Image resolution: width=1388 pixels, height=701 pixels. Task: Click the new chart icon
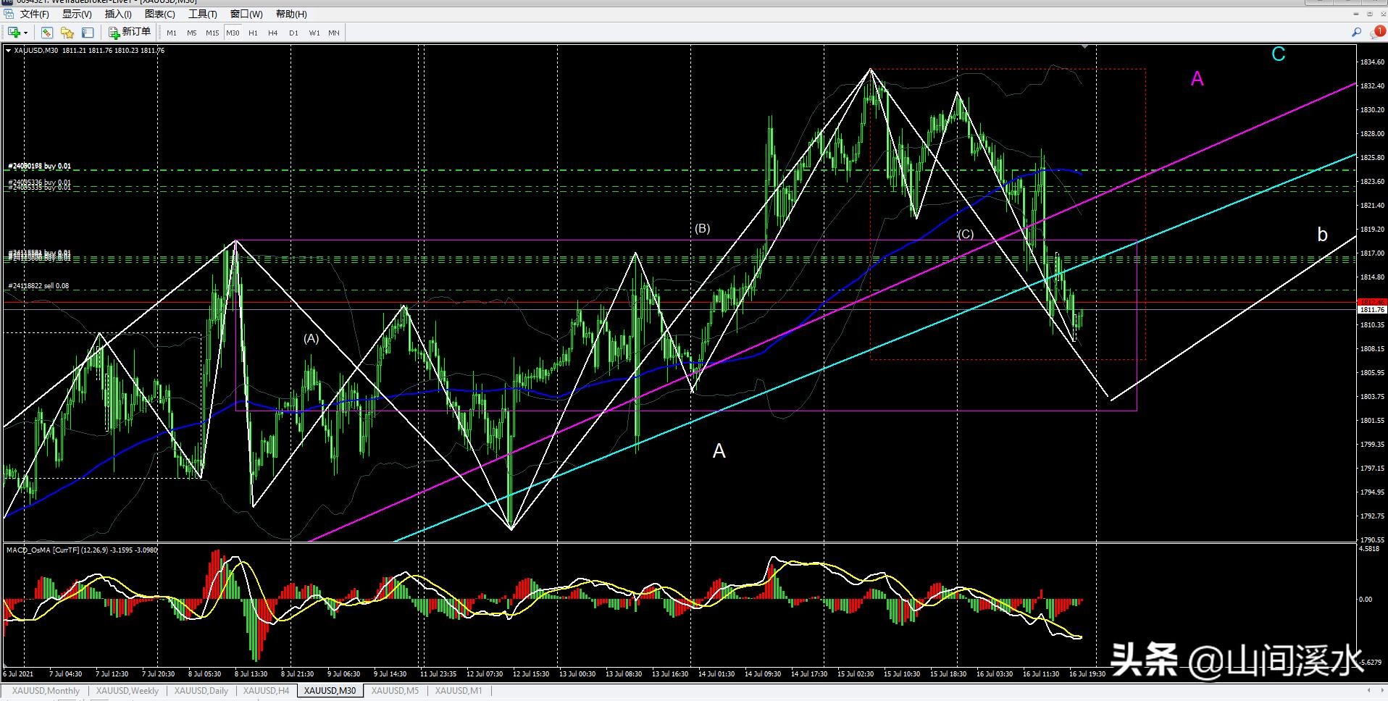14,33
